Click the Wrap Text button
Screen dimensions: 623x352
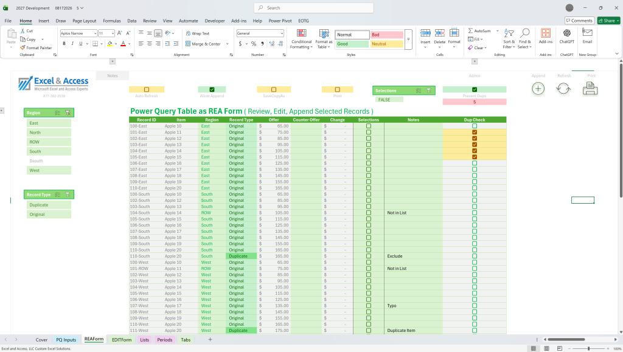click(198, 33)
